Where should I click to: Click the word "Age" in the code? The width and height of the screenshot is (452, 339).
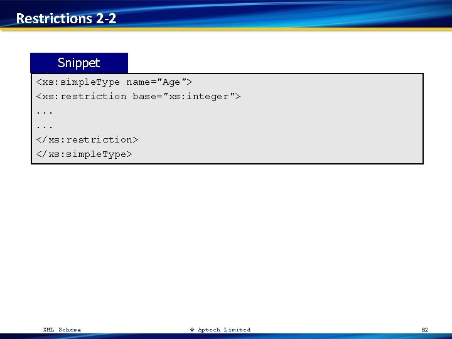tap(171, 82)
